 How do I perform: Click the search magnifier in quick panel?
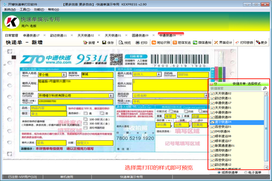point(265,88)
